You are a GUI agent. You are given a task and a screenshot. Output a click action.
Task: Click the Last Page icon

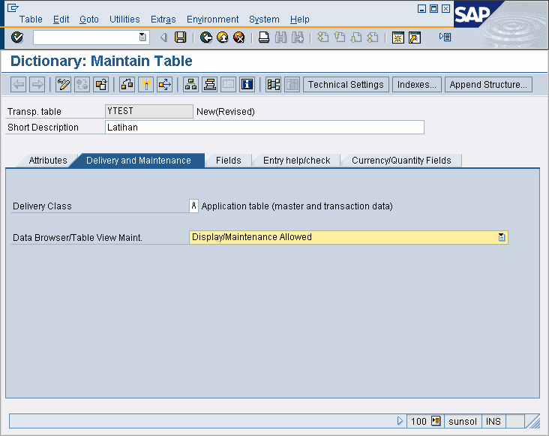pyautogui.click(x=373, y=37)
